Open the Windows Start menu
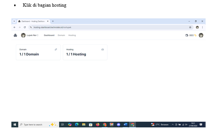221x134 pixels. [x=15, y=124]
